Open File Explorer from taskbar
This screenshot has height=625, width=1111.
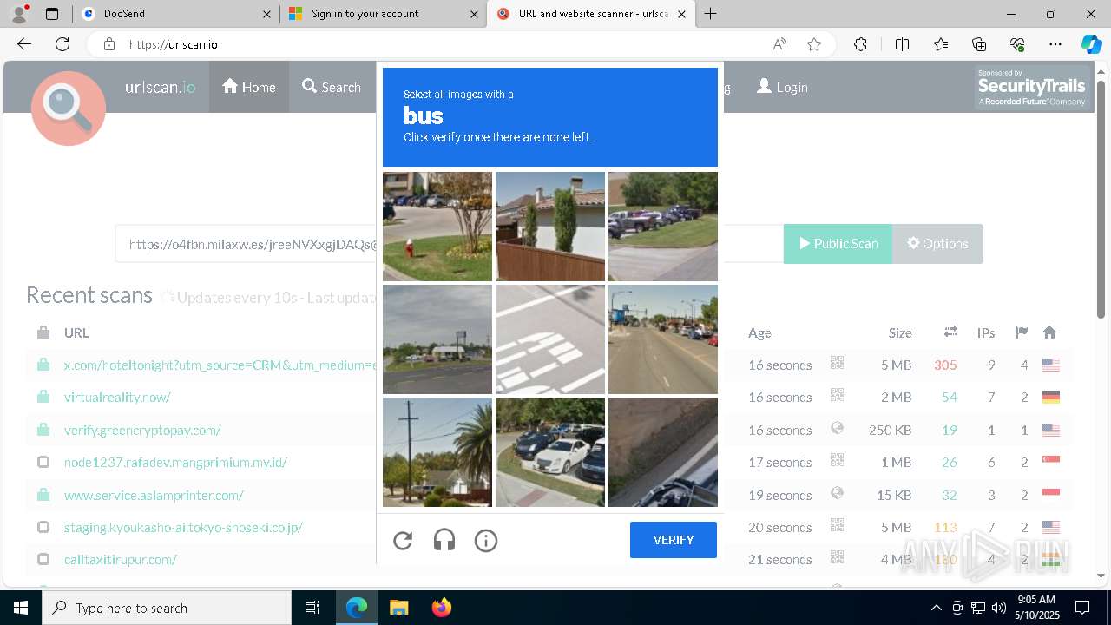tap(398, 608)
